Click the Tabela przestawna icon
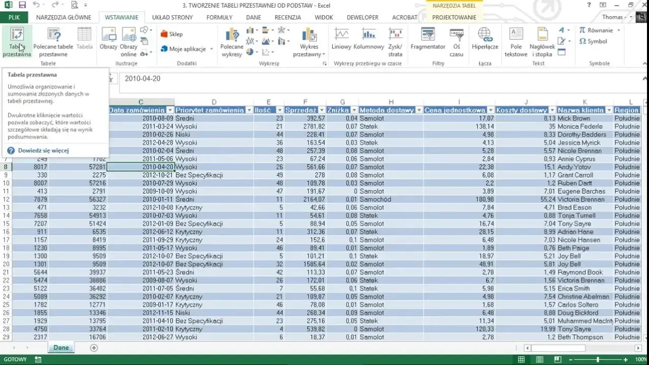The height and width of the screenshot is (365, 649). pos(17,42)
